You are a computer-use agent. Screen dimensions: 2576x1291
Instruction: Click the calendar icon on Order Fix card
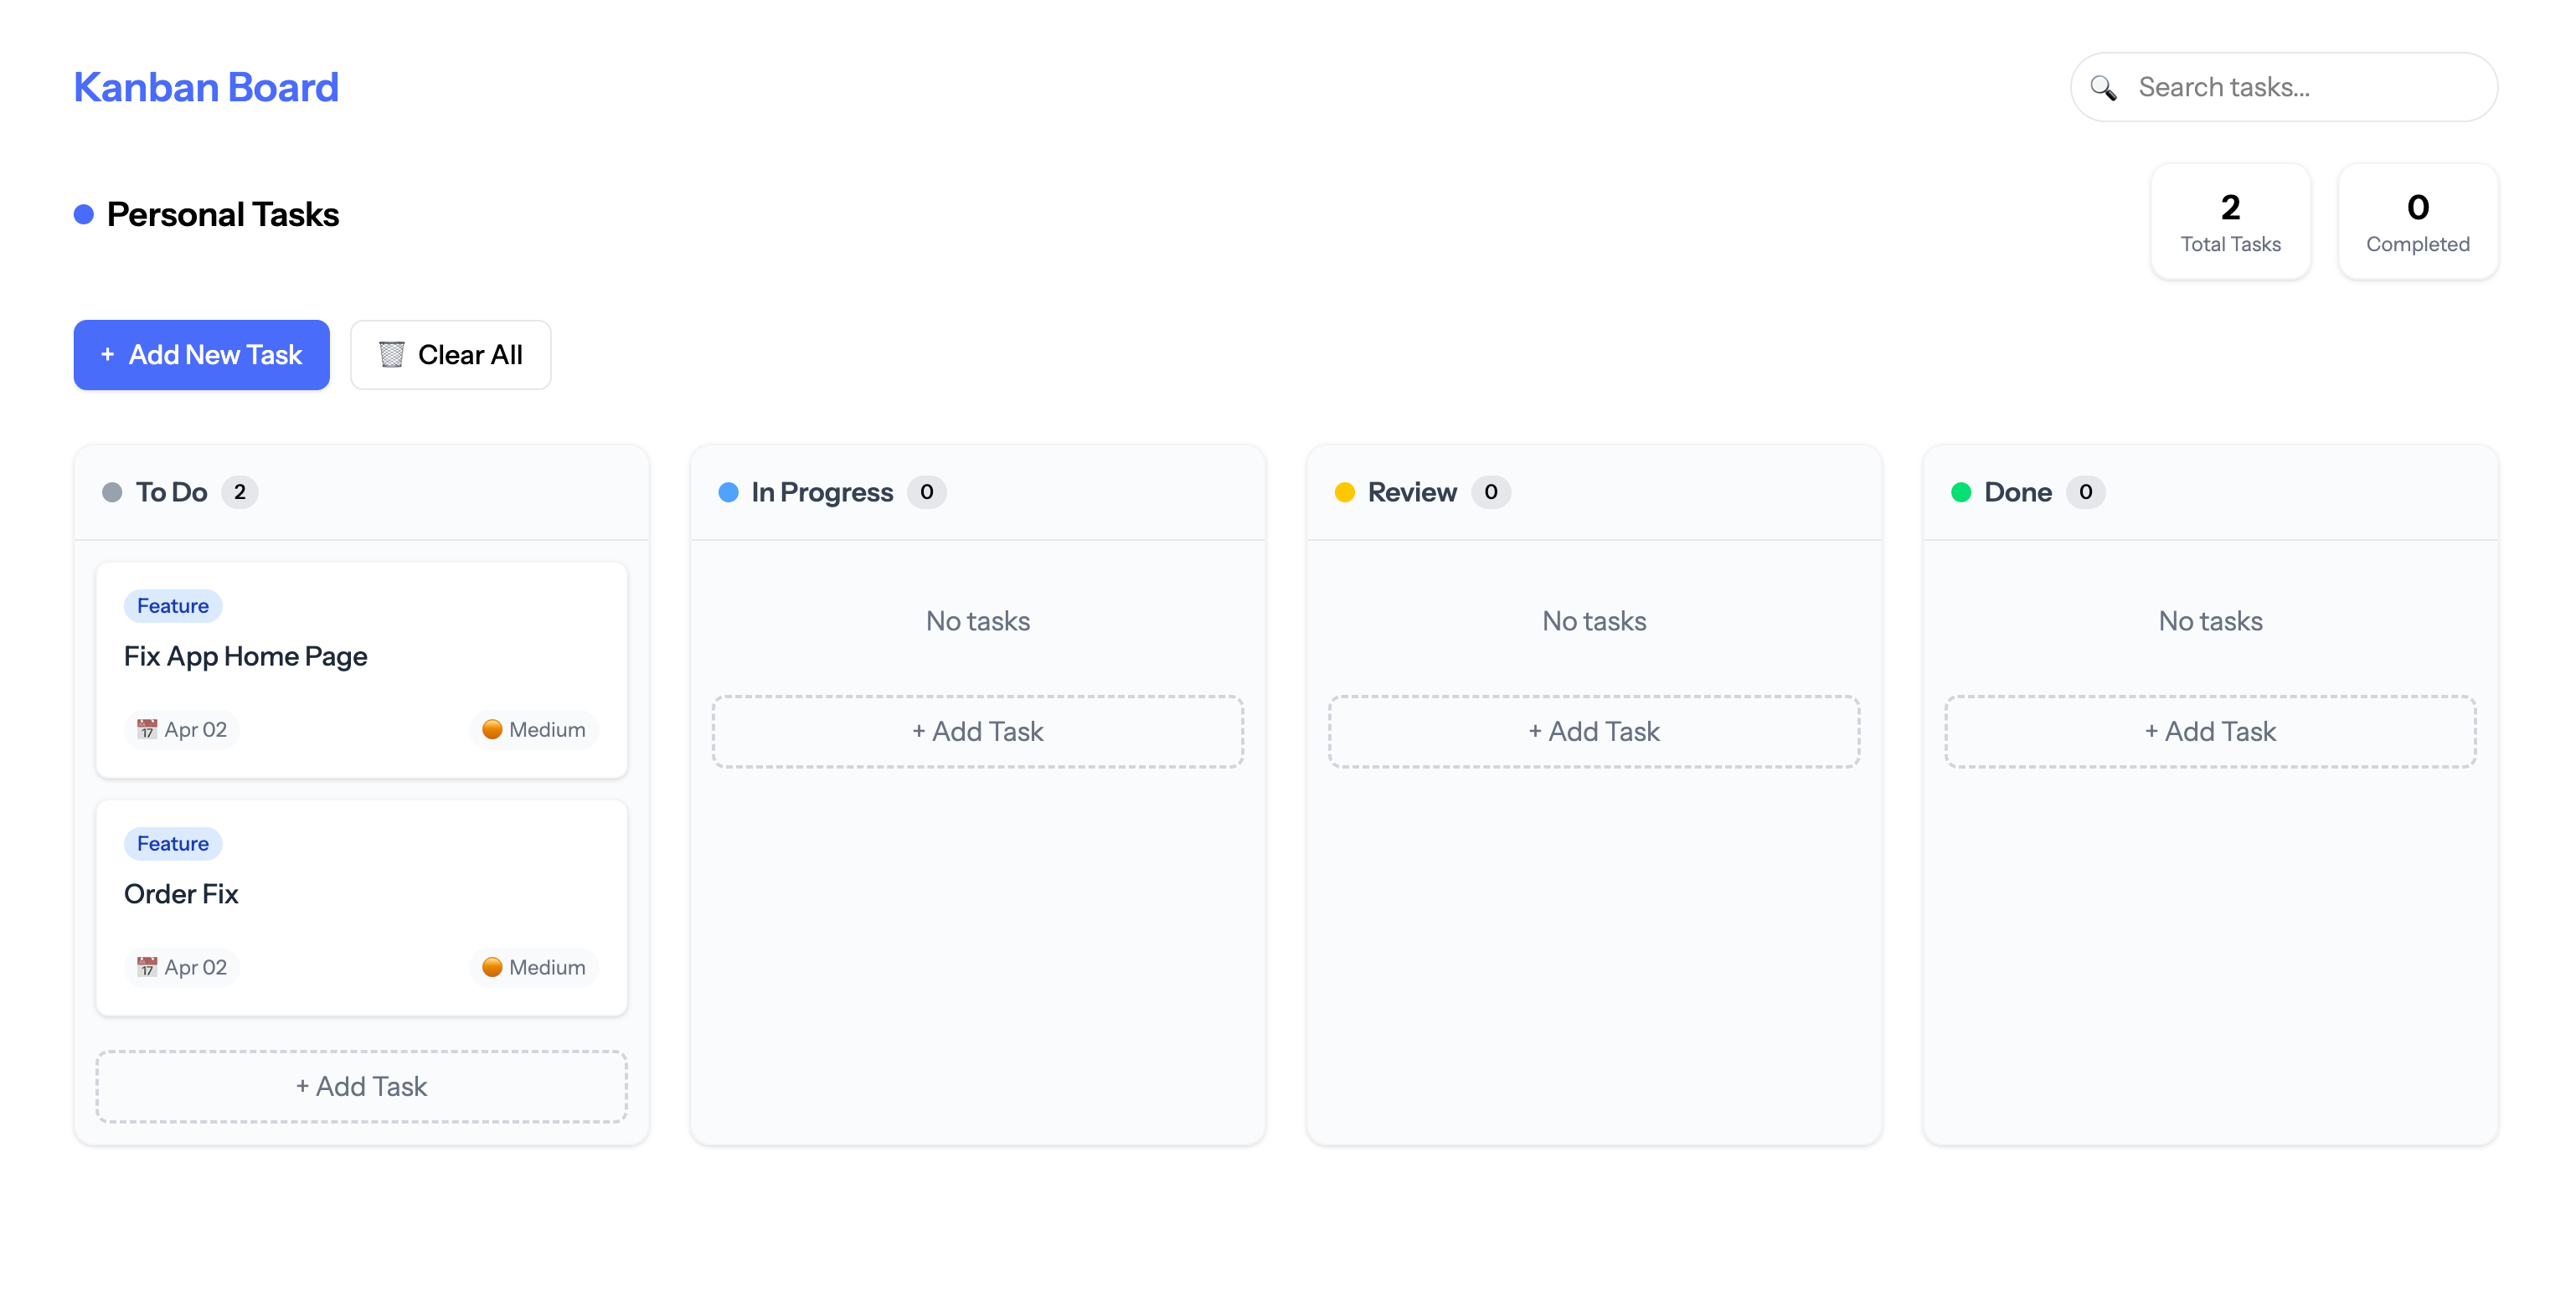point(148,967)
